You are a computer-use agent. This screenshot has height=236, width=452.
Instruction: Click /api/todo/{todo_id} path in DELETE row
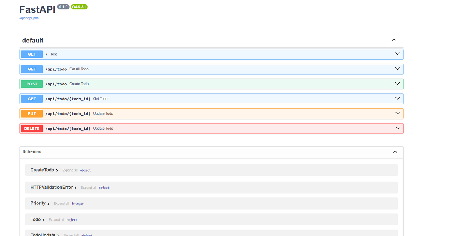pyautogui.click(x=68, y=129)
